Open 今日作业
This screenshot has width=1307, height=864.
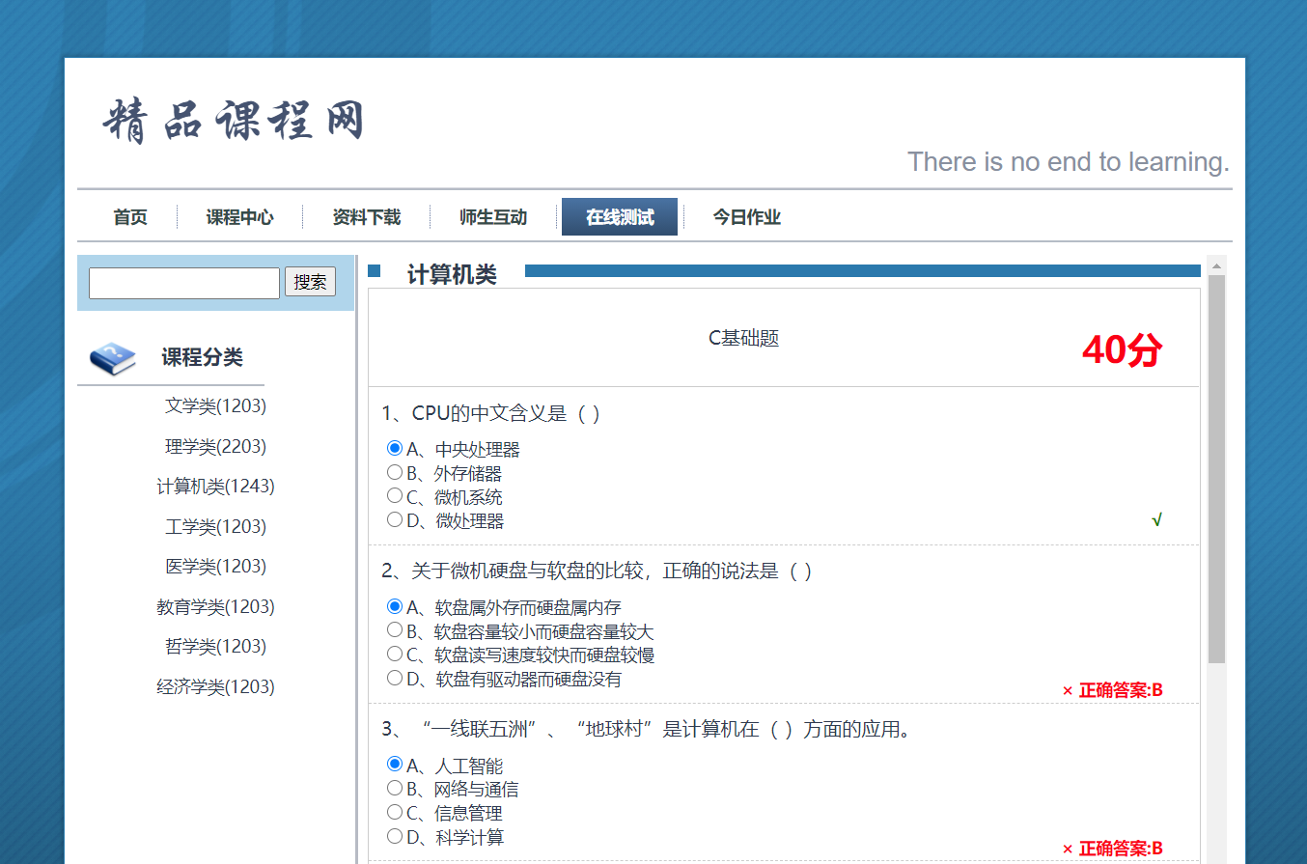click(745, 216)
